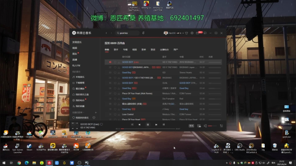Open now-playing album cover thumbnail
296x166 pixels.
pyautogui.click(x=75, y=126)
